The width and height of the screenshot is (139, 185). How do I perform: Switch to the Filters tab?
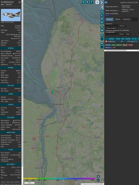pyautogui.click(x=118, y=19)
